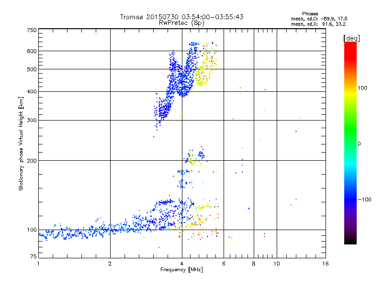Click the x-axis '2' tick label

point(110,264)
